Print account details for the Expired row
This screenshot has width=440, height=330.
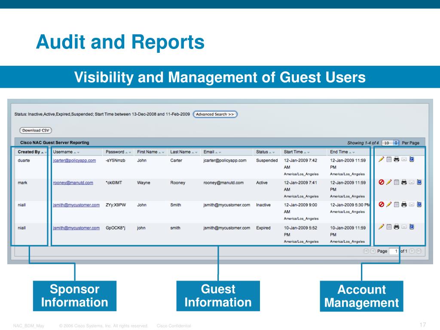tap(397, 227)
